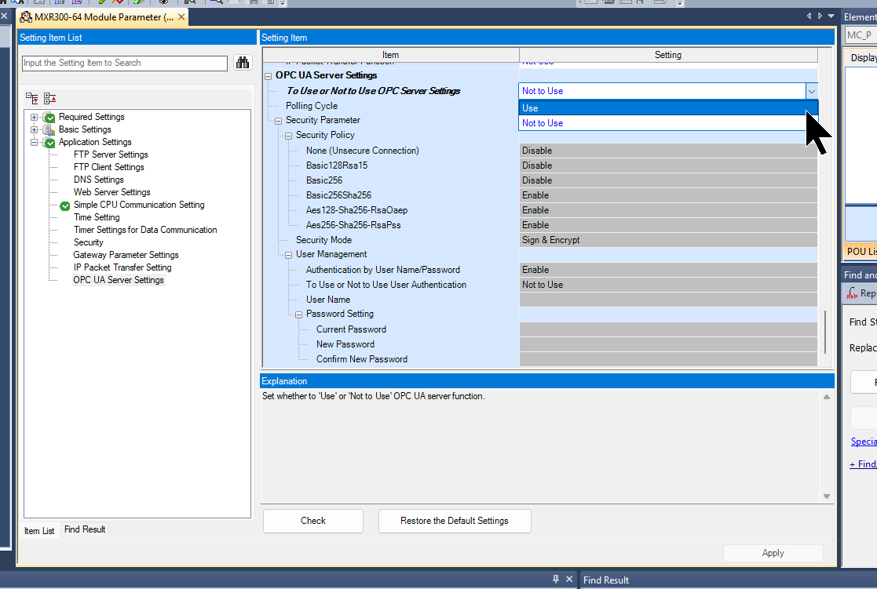The width and height of the screenshot is (877, 589).
Task: Click the pin icon on bottom panel
Action: [x=555, y=579]
